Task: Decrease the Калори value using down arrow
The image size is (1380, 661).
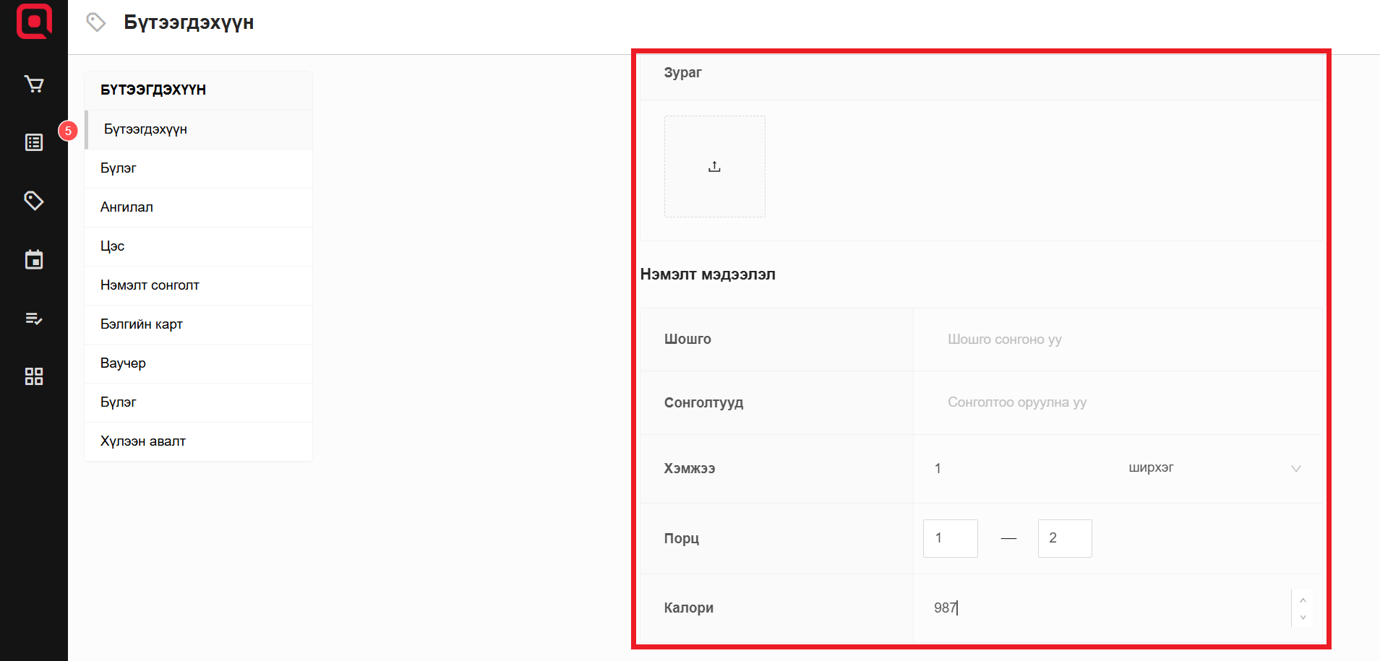Action: [x=1303, y=618]
